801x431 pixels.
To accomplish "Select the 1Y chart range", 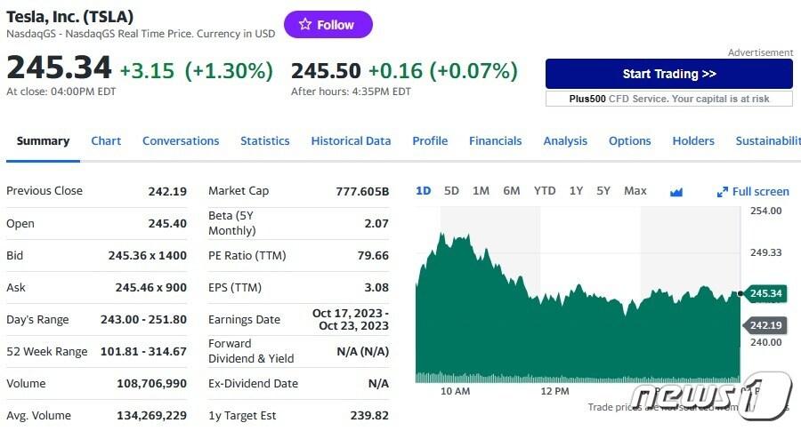I will pos(576,191).
